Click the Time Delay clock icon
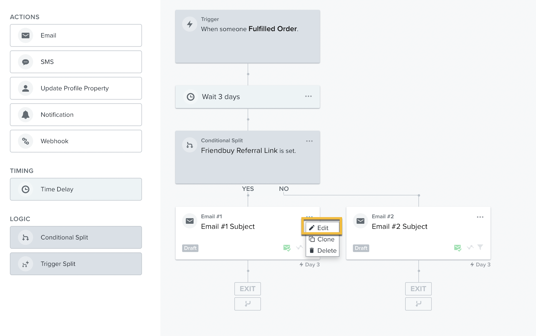This screenshot has width=536, height=336. (x=25, y=189)
